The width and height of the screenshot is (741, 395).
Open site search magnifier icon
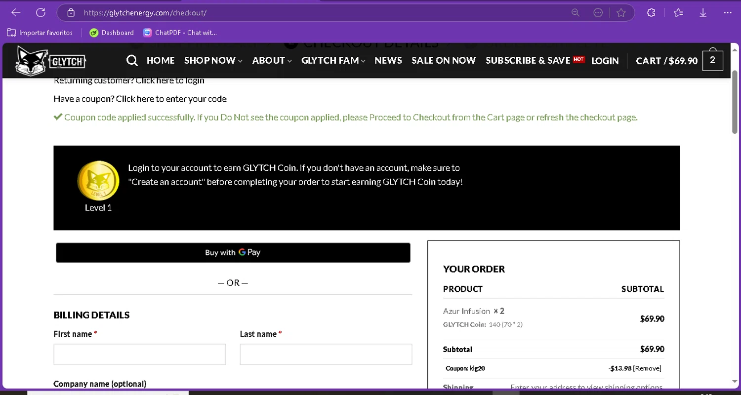coord(132,61)
